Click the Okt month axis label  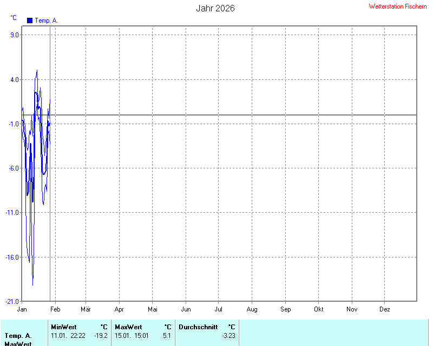318,309
